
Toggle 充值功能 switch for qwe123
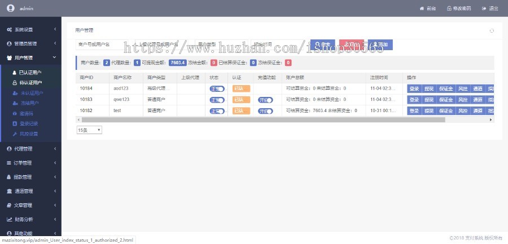pos(265,100)
